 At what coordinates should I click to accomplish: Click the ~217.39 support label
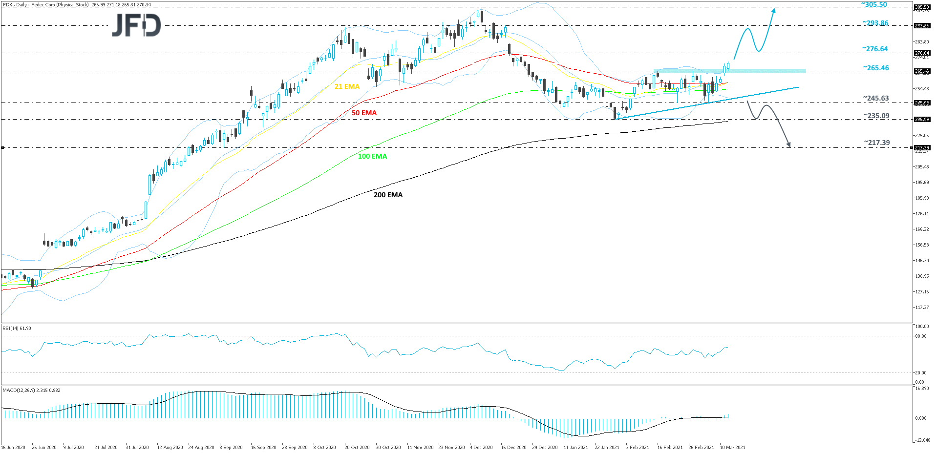click(x=877, y=143)
